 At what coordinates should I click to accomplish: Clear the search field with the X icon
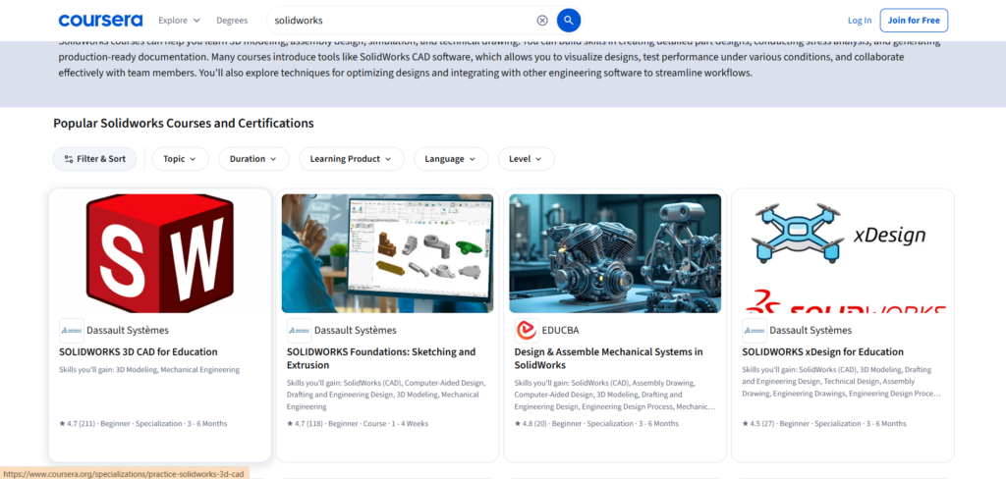click(x=542, y=21)
